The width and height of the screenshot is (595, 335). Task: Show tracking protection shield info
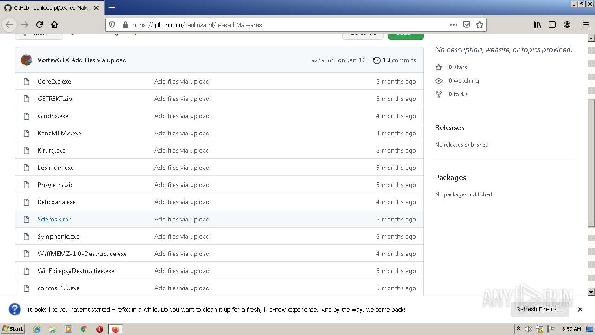point(112,25)
